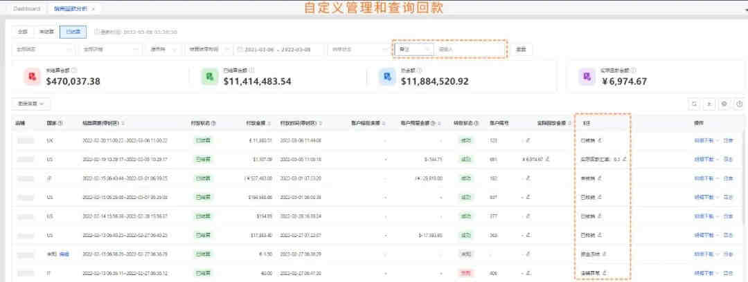
Task: Click info icon next to $470,037.38 label
Action: click(74, 70)
